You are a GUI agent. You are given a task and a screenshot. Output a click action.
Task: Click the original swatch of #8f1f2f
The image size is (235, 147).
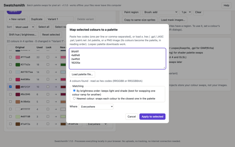pos(18,87)
